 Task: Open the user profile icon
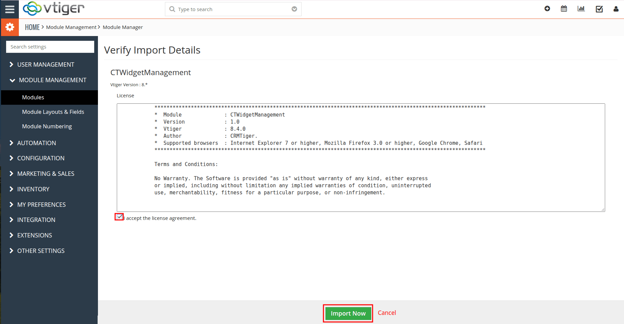pyautogui.click(x=616, y=9)
